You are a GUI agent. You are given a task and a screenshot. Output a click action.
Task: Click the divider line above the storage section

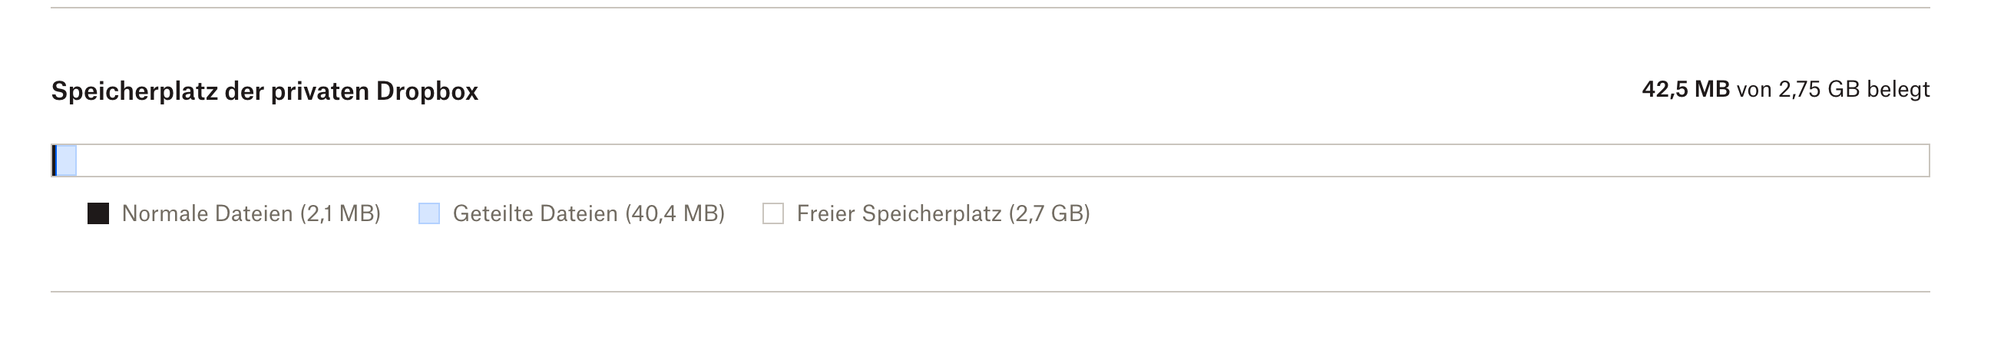pyautogui.click(x=990, y=8)
